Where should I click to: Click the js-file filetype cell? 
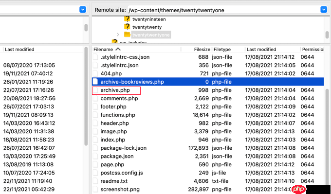220,173
